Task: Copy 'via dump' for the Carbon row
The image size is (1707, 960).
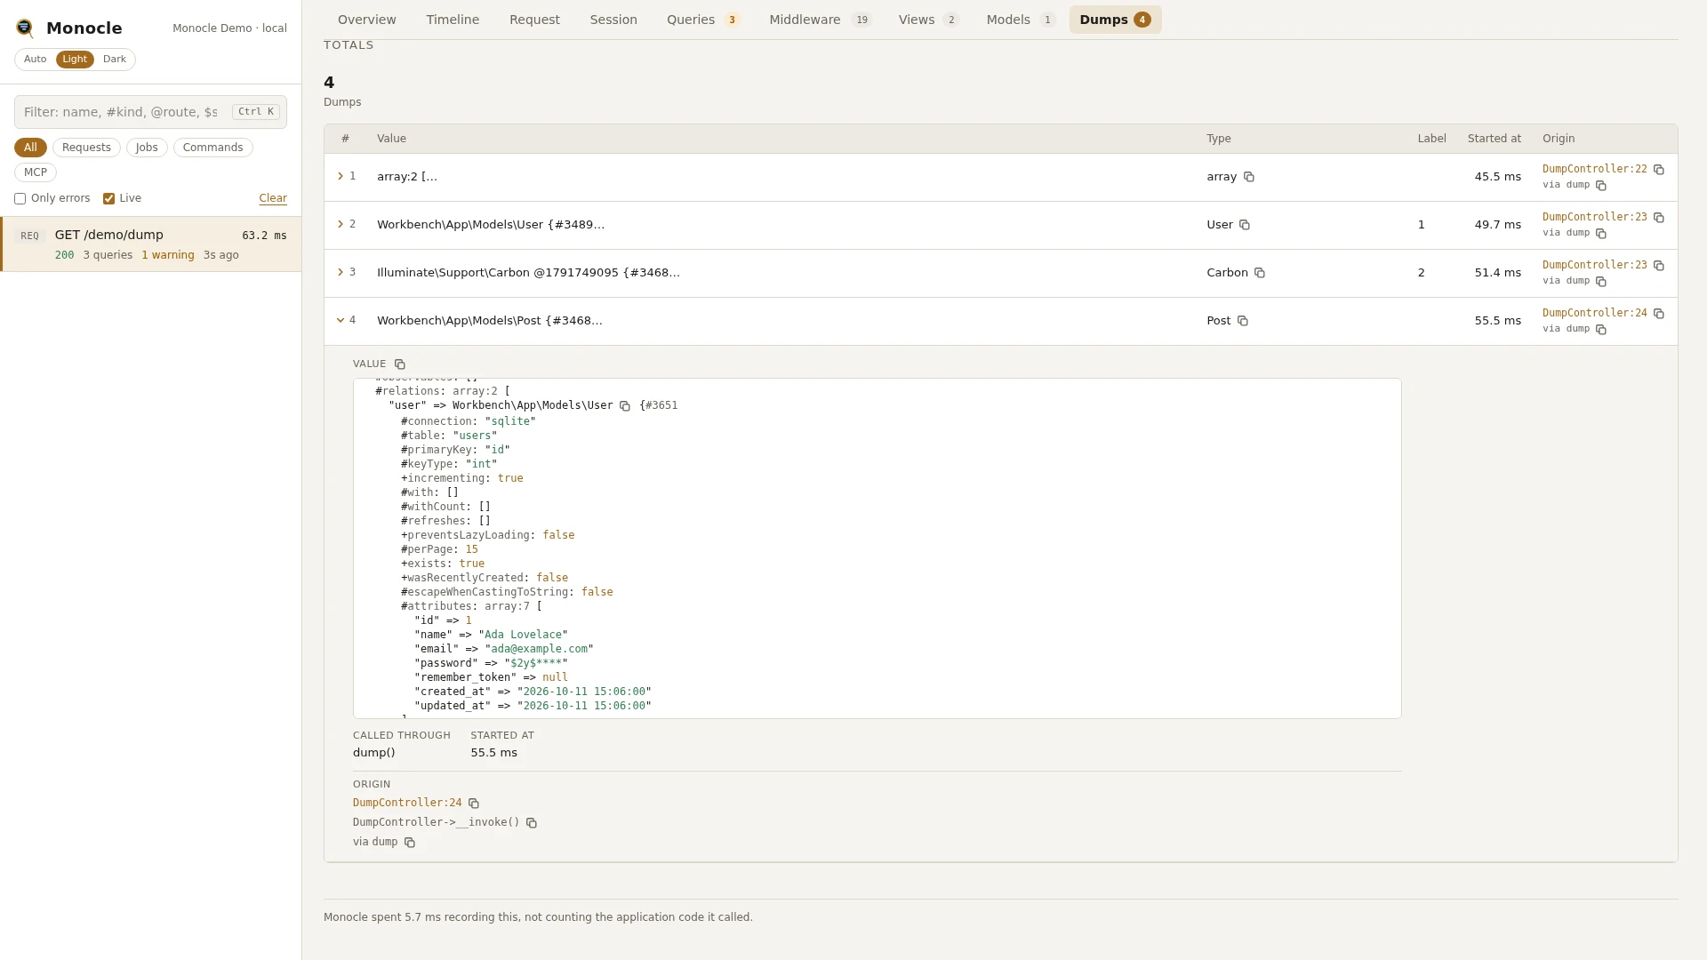Action: click(x=1601, y=282)
